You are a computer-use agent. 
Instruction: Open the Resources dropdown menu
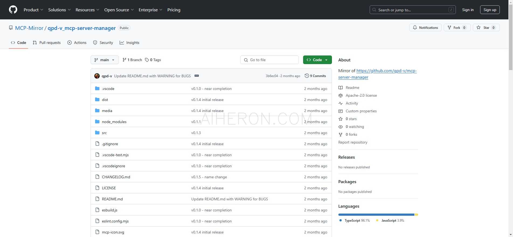click(x=88, y=10)
